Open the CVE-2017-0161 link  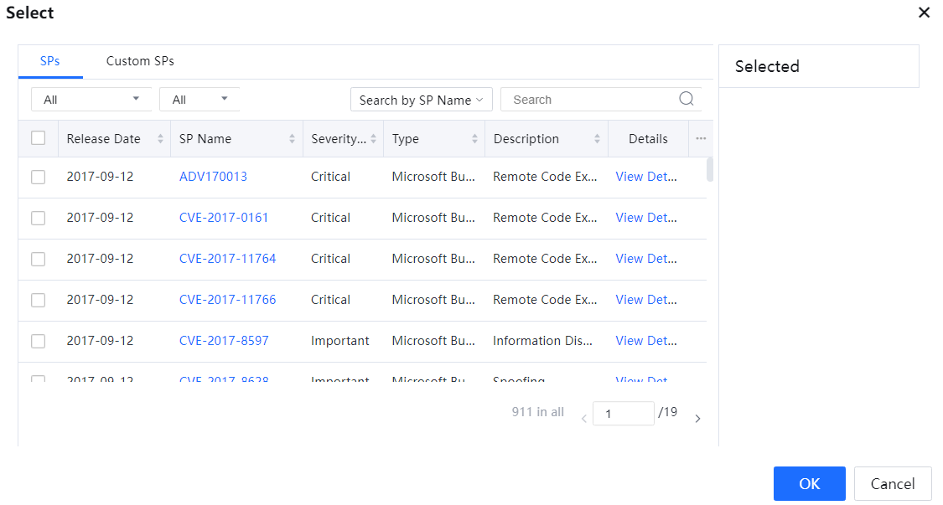(224, 218)
